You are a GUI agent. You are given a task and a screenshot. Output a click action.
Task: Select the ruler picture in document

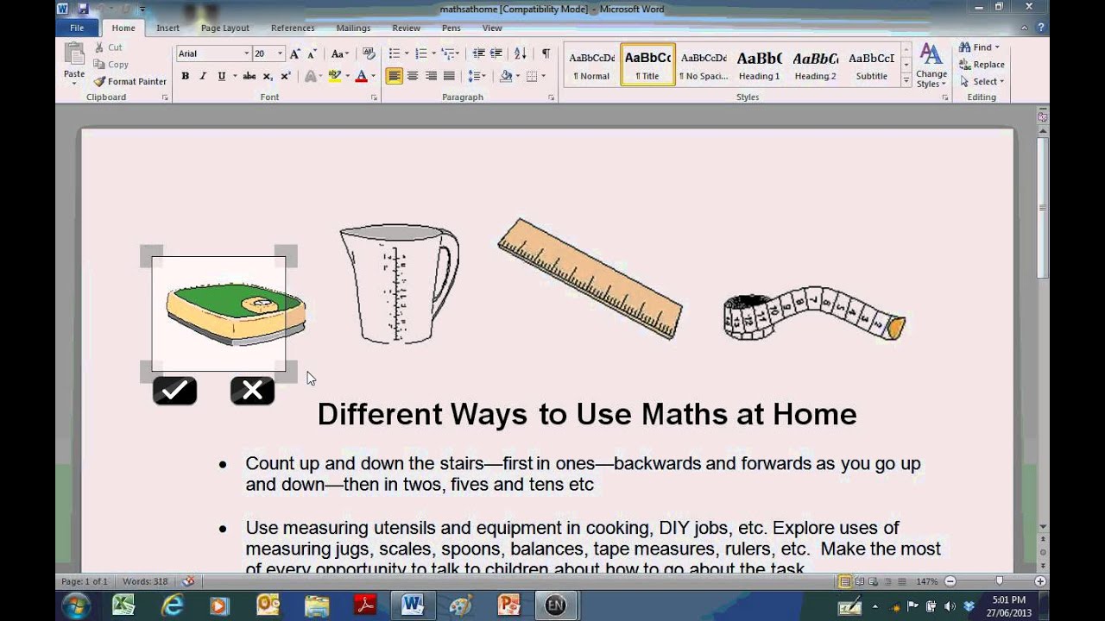click(590, 278)
